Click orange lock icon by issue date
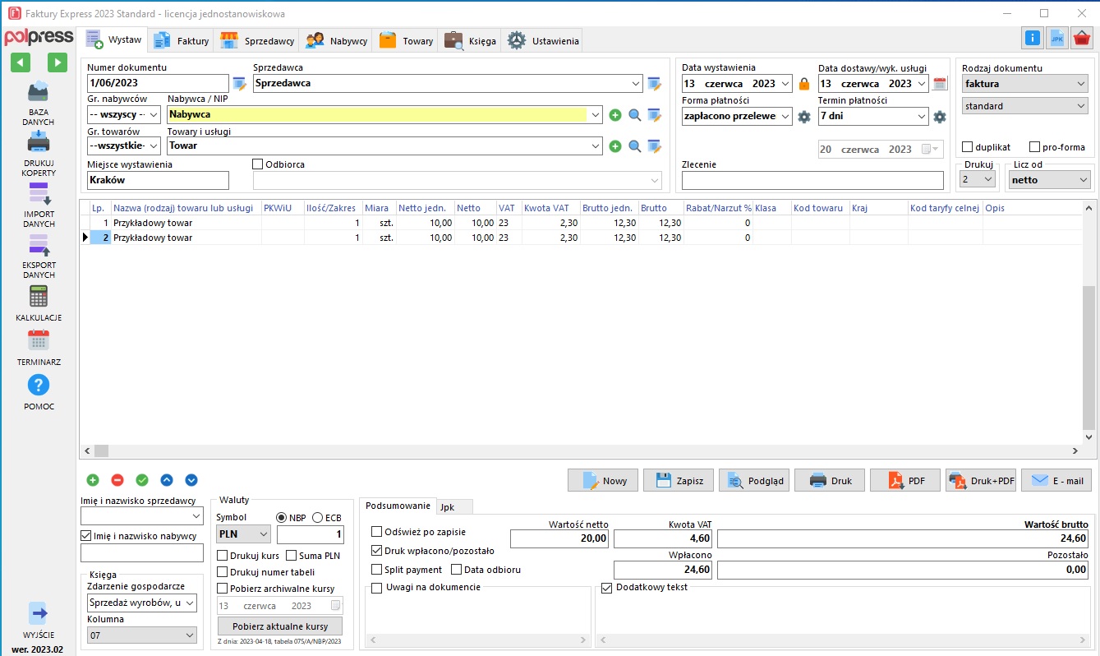Viewport: 1100px width, 656px height. (804, 84)
